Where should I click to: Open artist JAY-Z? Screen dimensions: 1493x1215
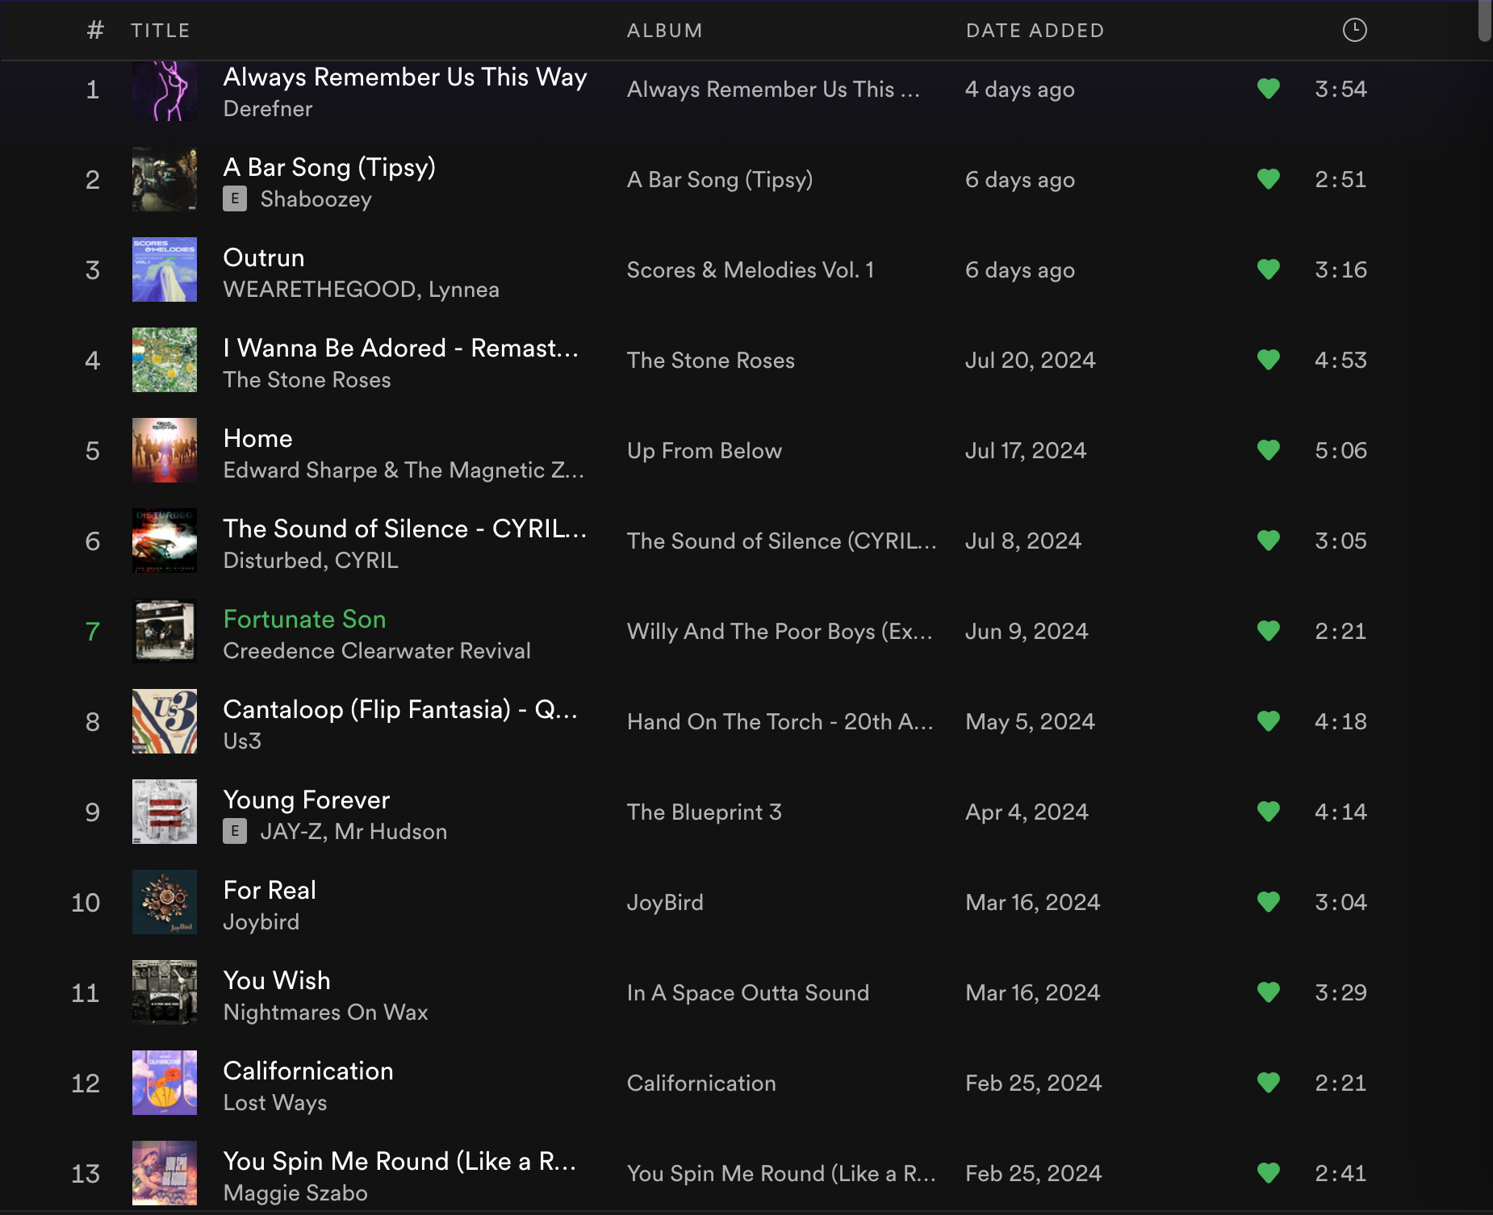click(291, 832)
